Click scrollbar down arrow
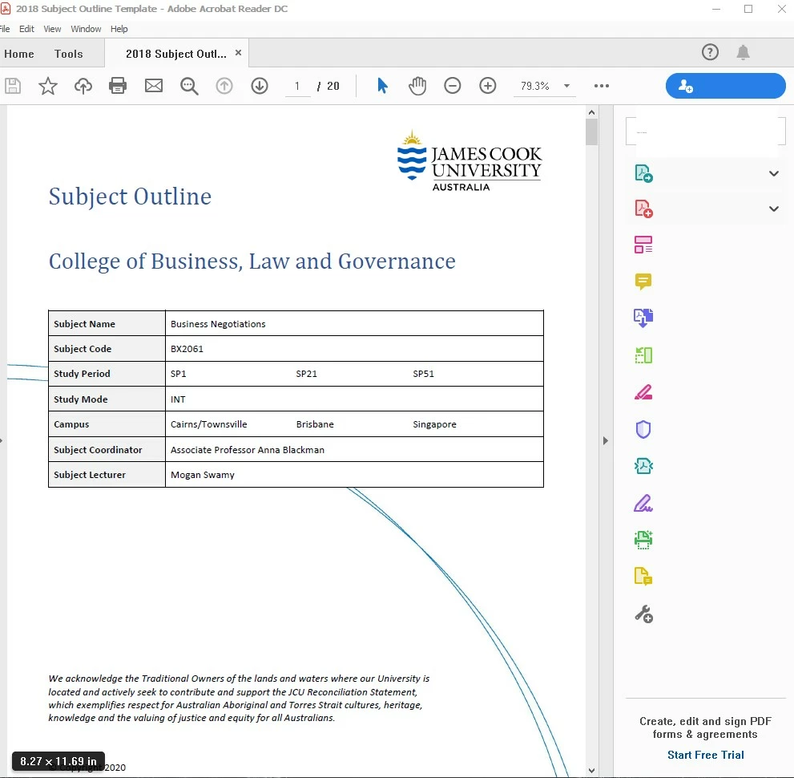Viewport: 794px width, 778px height. pyautogui.click(x=591, y=771)
